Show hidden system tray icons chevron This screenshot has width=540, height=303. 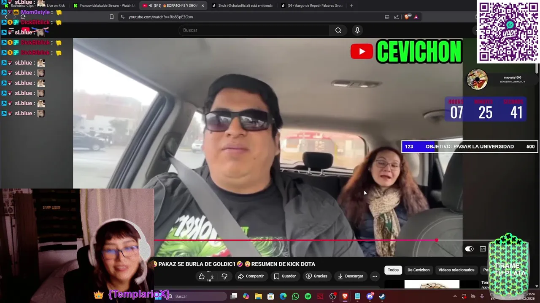click(x=455, y=296)
